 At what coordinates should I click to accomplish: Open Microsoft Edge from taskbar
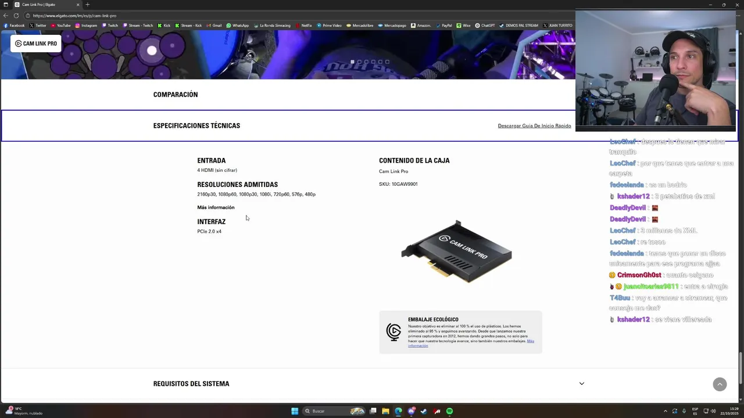coord(398,411)
